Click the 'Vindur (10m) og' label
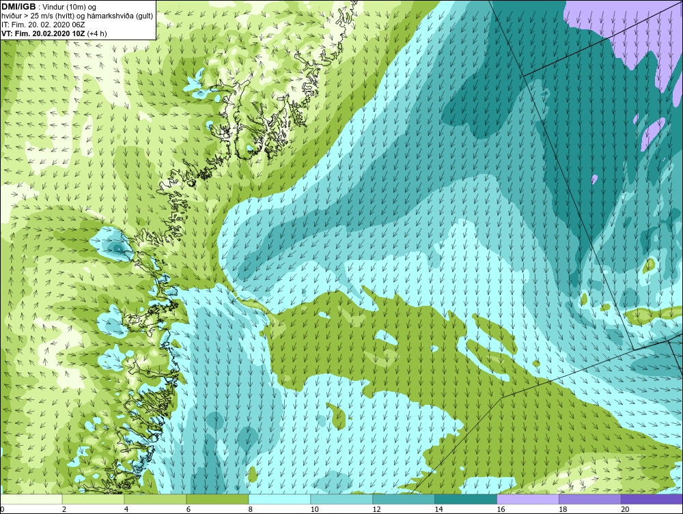Screen dimensions: 683x514 click(x=70, y=8)
